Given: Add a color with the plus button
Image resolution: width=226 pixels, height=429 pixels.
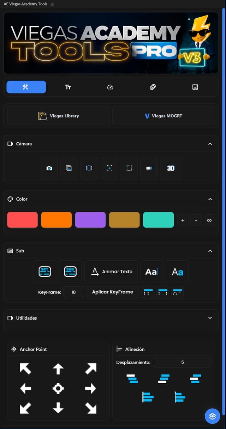Looking at the screenshot, I should 183,220.
